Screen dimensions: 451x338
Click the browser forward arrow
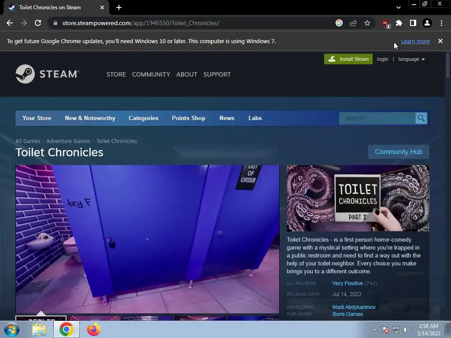tap(24, 23)
